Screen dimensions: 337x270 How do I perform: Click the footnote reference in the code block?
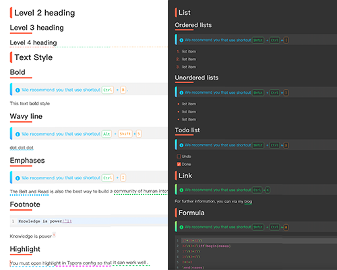(x=67, y=221)
